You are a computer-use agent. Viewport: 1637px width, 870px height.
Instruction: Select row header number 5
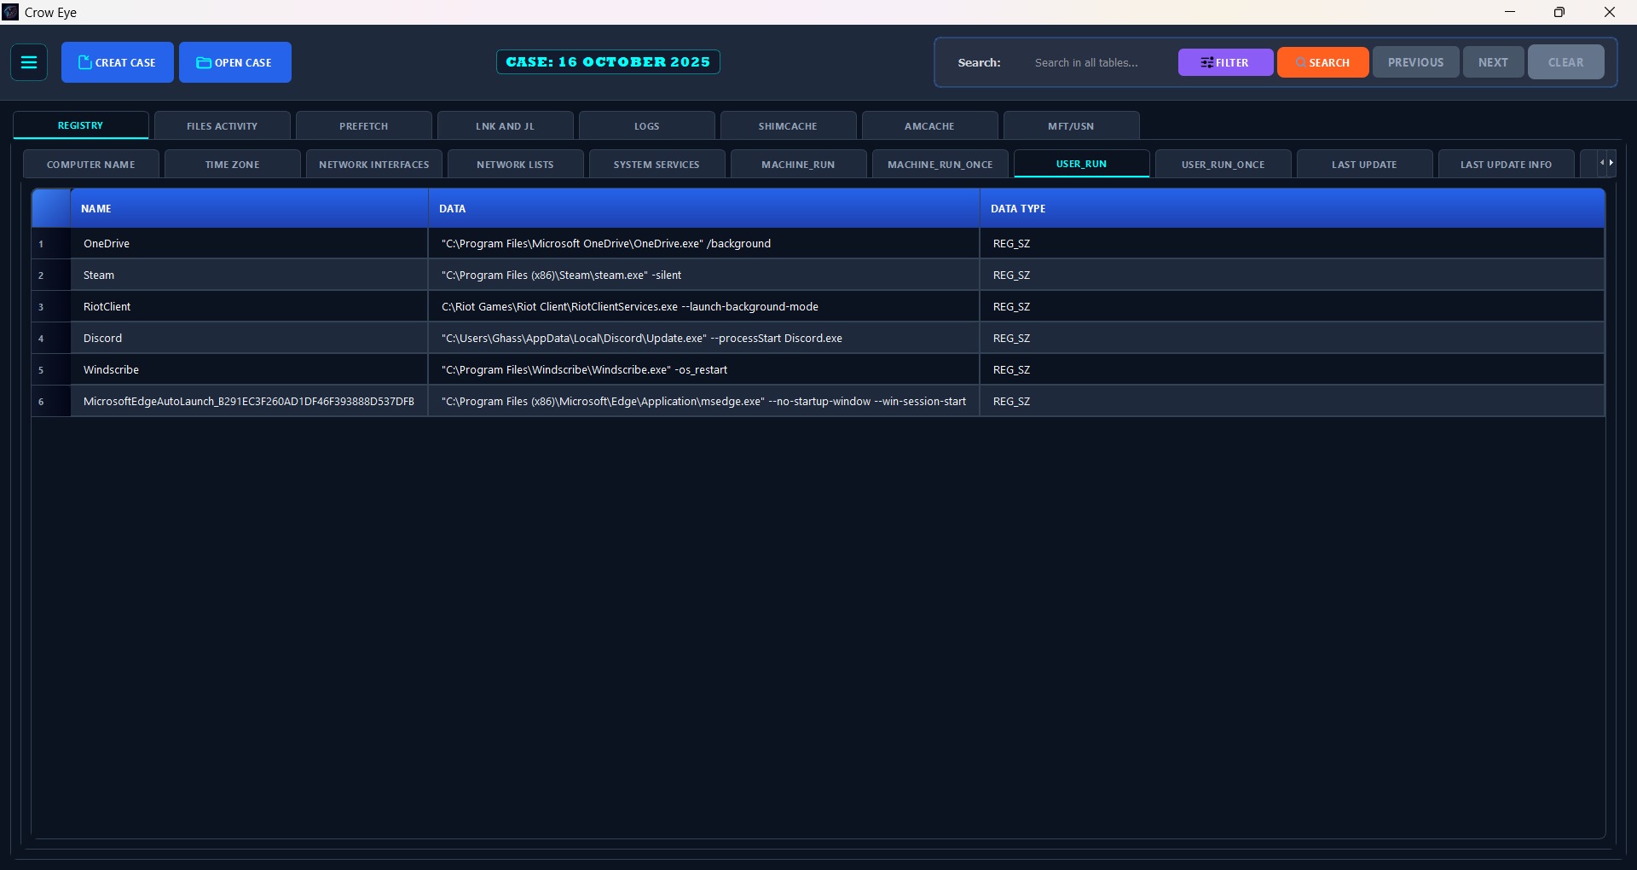[51, 369]
